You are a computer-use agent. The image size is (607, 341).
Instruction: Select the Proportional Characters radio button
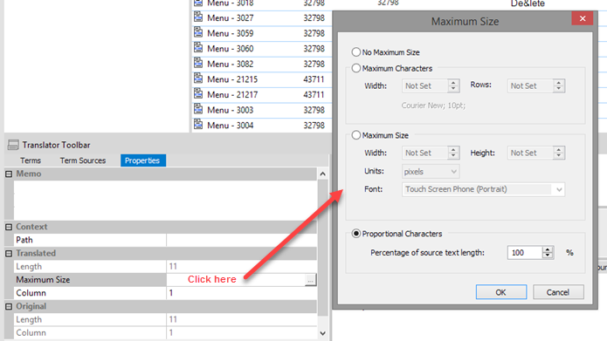pyautogui.click(x=355, y=234)
